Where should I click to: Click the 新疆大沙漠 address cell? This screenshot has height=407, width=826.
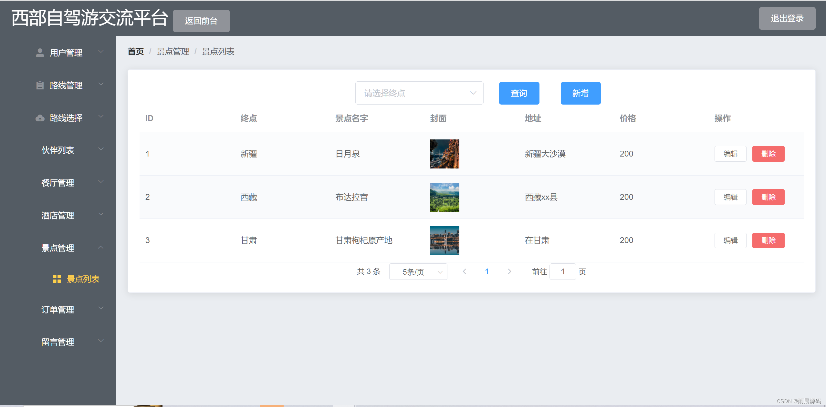coord(545,154)
